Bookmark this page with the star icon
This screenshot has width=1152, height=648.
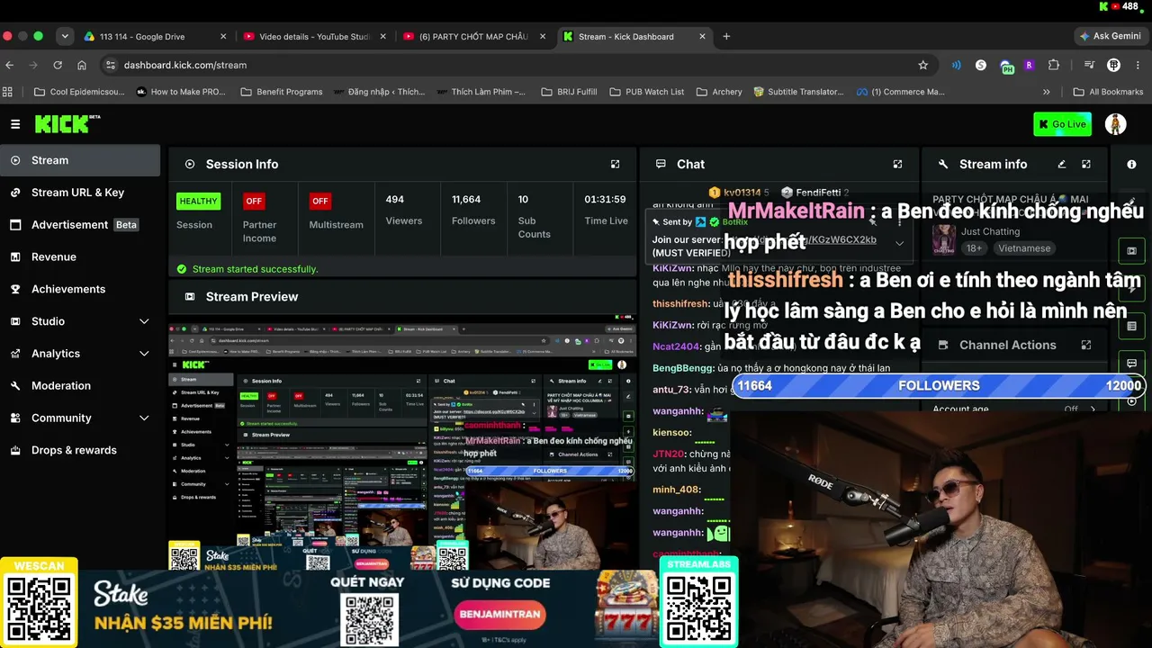(922, 65)
